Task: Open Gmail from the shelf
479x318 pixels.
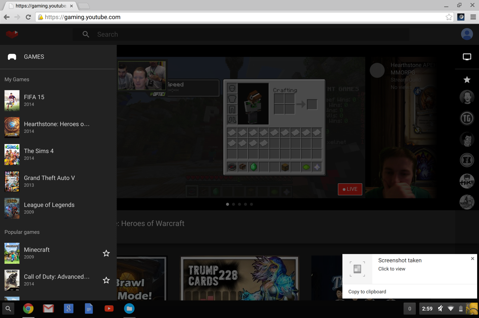Action: pos(48,308)
